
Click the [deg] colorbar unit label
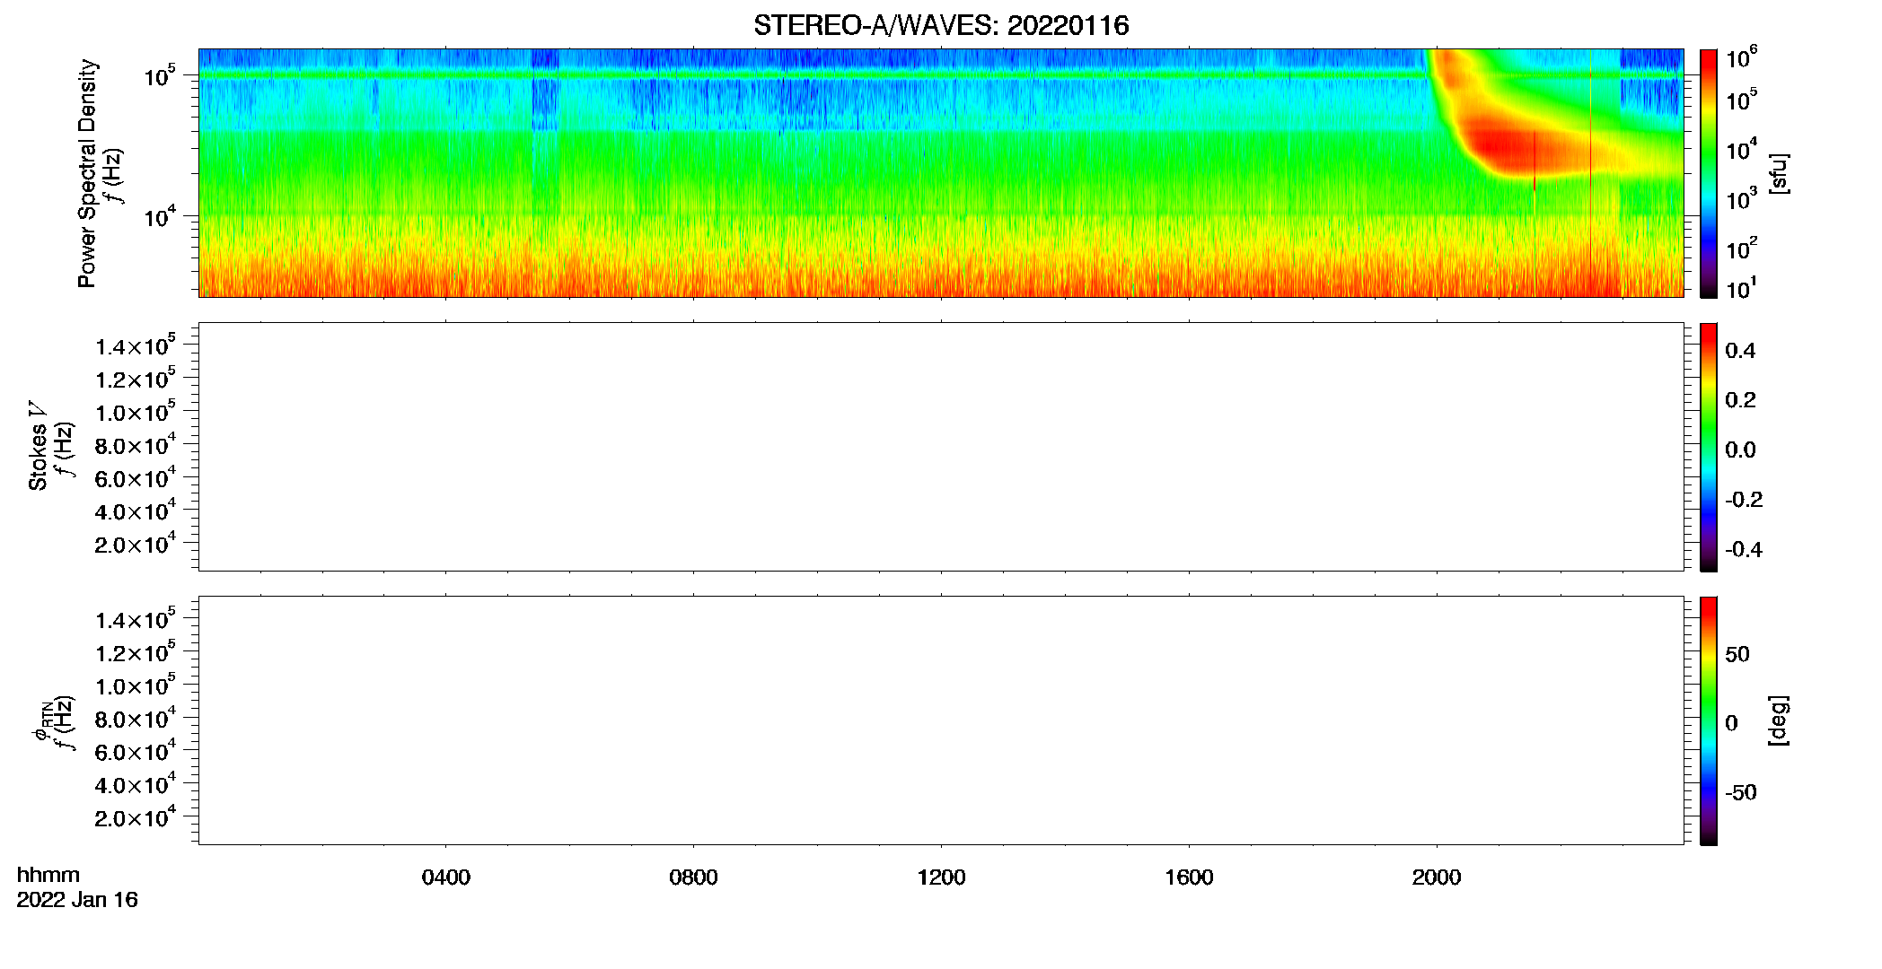tap(1779, 720)
